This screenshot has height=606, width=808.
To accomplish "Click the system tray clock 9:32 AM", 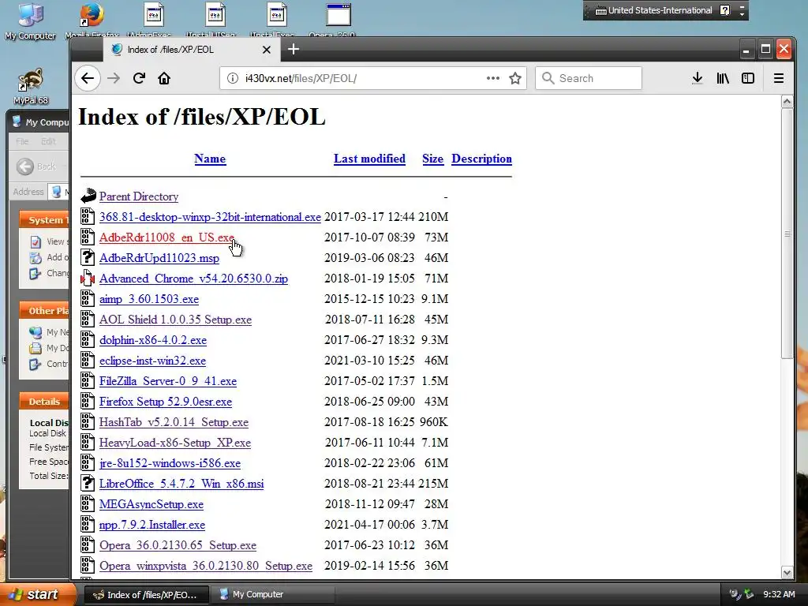I will click(x=779, y=594).
